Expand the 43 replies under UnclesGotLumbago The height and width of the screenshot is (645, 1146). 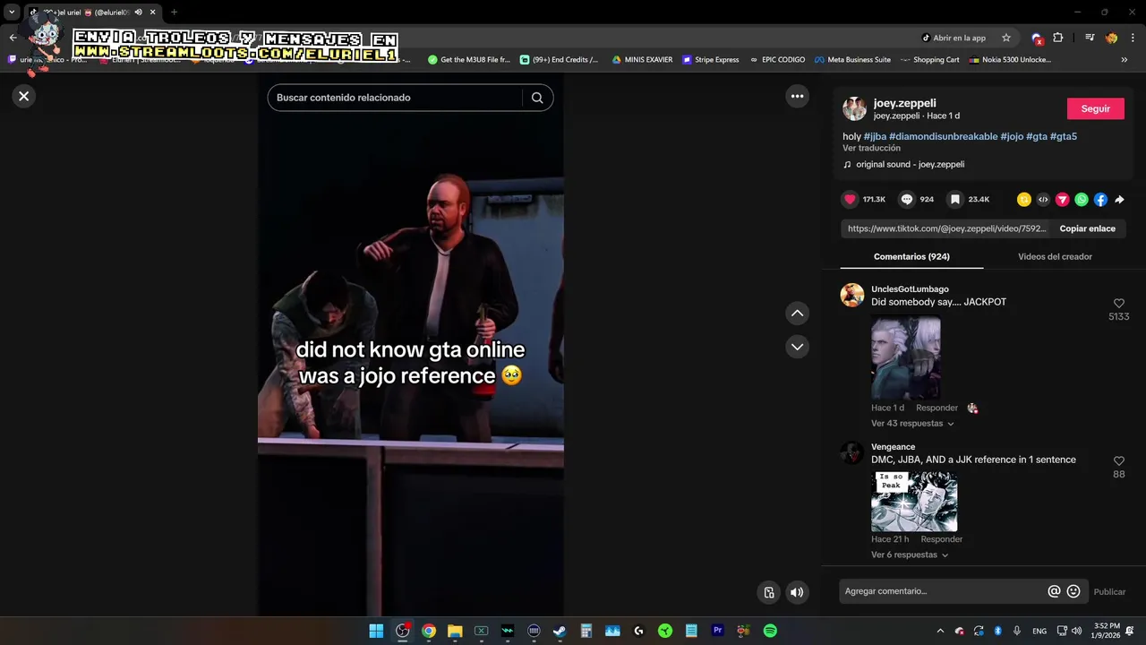point(912,424)
